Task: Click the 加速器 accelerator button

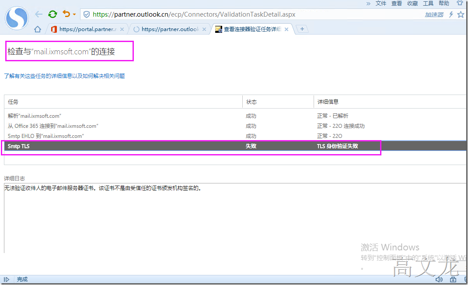Action: [434, 14]
